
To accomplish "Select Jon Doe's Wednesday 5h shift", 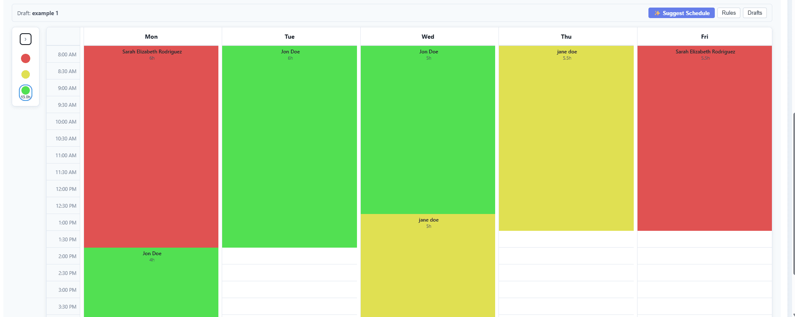I will (x=428, y=130).
